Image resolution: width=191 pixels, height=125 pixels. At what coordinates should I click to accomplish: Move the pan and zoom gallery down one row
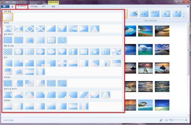pos(183,14)
